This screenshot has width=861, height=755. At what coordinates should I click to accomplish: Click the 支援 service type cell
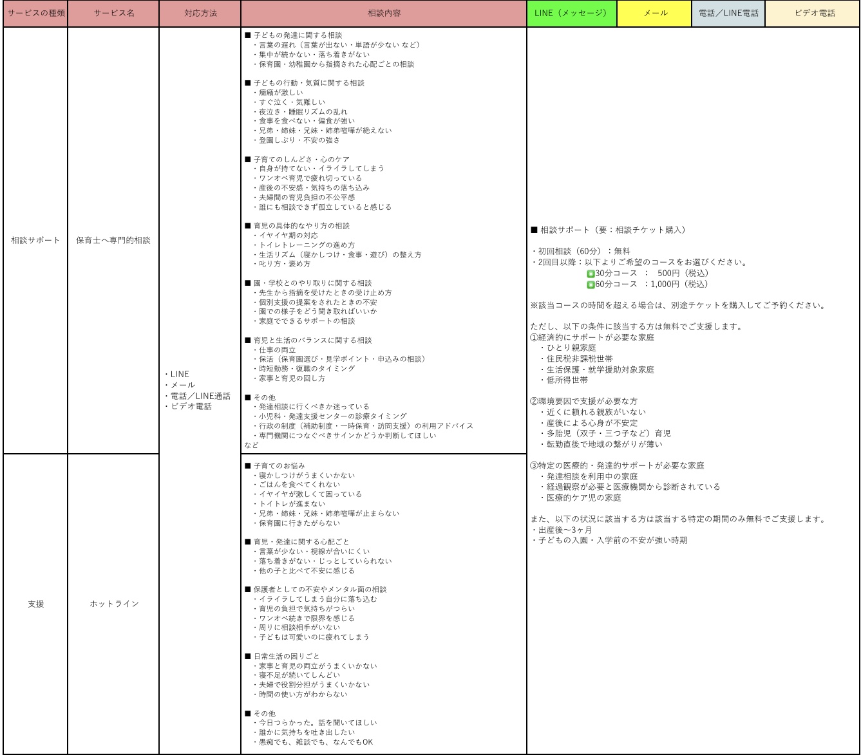35,604
